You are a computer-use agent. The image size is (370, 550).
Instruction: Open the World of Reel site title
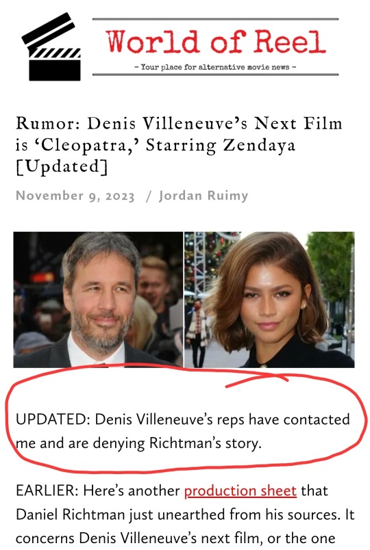click(216, 42)
